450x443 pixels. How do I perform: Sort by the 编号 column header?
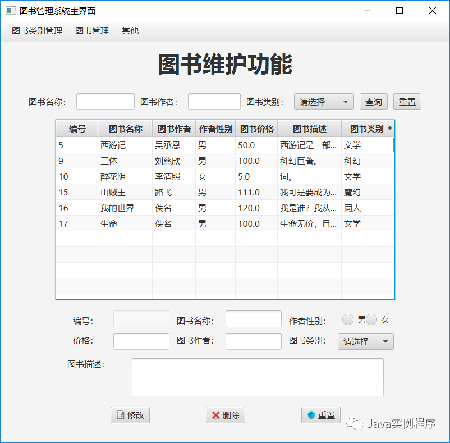tap(77, 129)
